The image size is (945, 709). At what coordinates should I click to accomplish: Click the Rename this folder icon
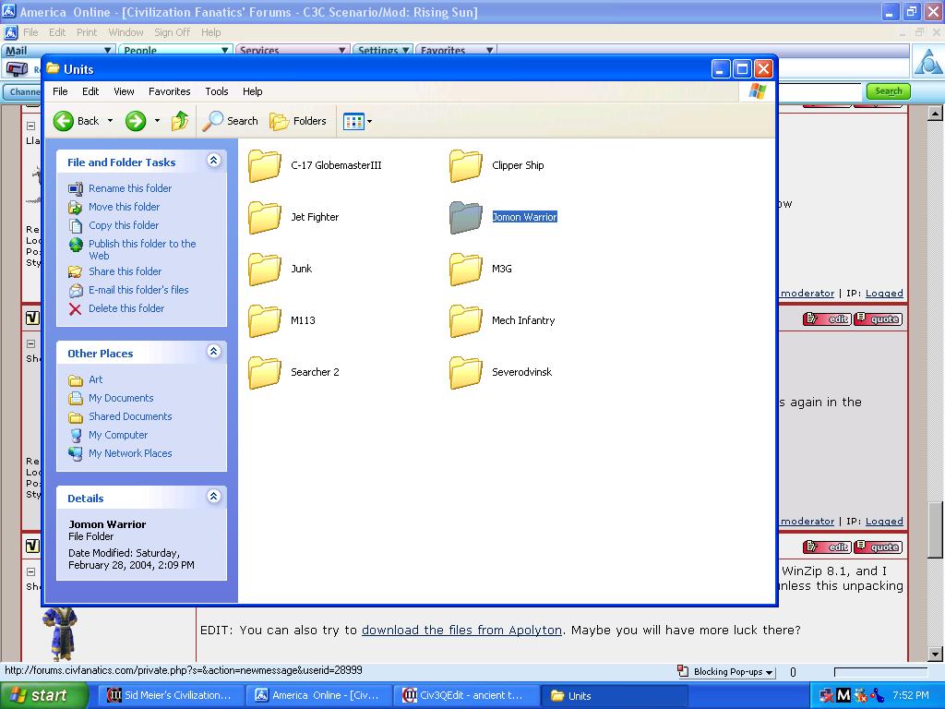click(x=76, y=188)
